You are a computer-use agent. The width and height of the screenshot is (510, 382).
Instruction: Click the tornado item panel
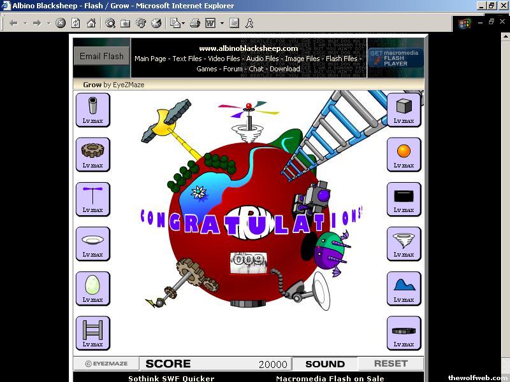click(x=404, y=244)
